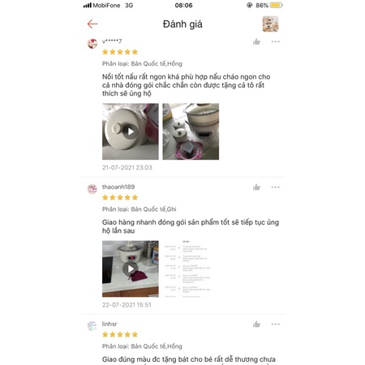
Task: Like the review by linhsr
Action: (256, 324)
